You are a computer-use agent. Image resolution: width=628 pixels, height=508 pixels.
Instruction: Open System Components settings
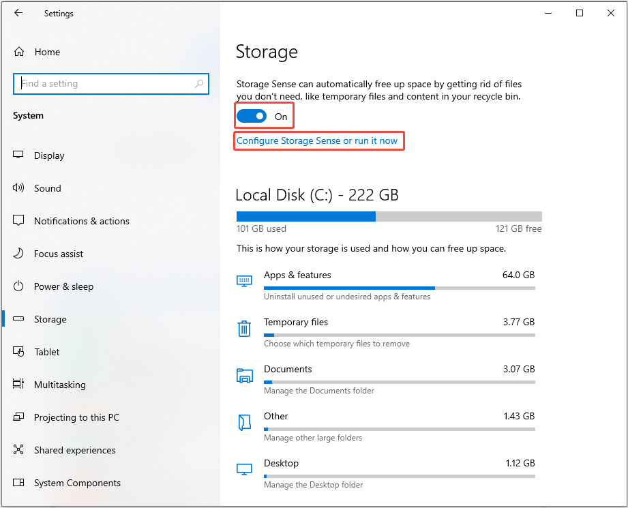click(x=77, y=483)
